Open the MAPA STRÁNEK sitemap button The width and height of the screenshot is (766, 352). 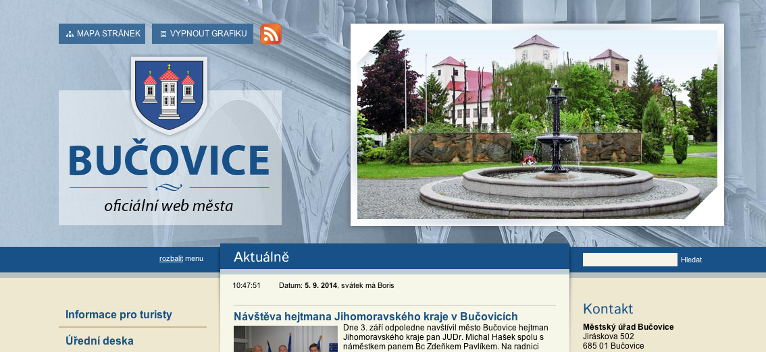pyautogui.click(x=102, y=34)
